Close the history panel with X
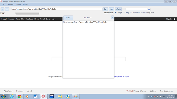177x99 pixels. (x=112, y=17)
